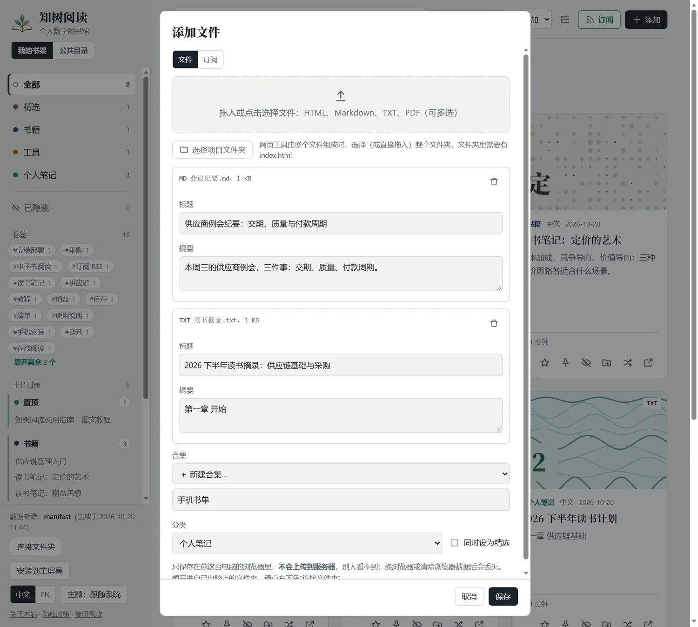Open 知树阅读使用指南：图文教程 entry

[63, 420]
